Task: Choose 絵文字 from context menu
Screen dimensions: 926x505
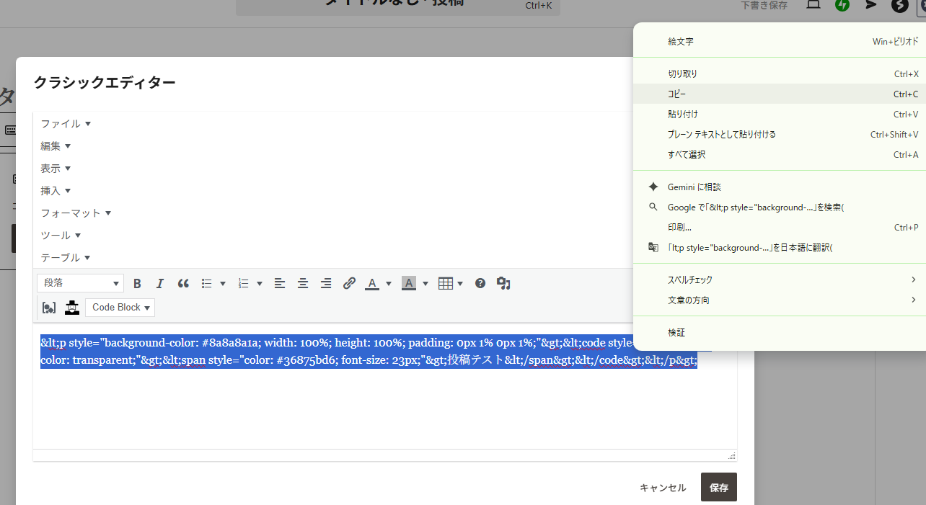Action: tap(780, 42)
